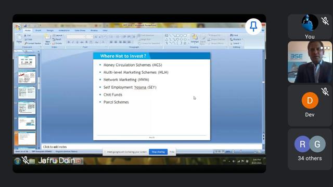
Task: Click the PowerPoint taskbar icon
Action: coord(78,162)
